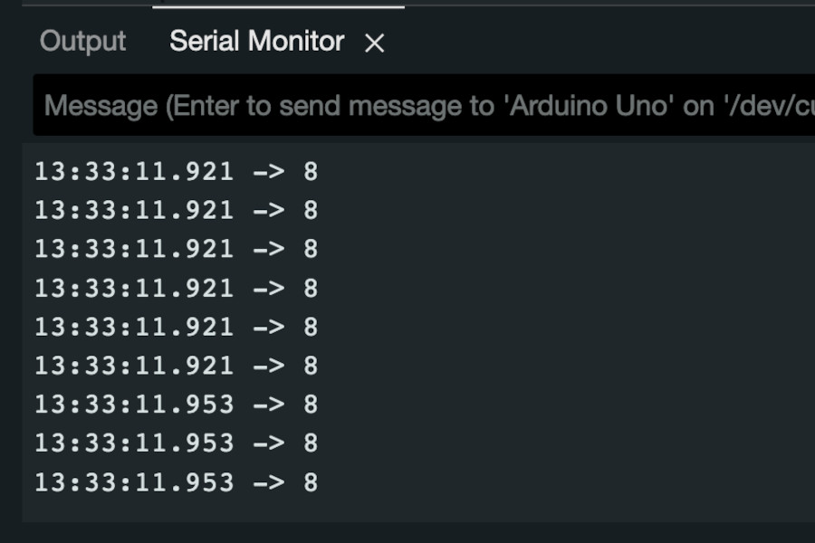Select the first 13:33:11.953 timestamp
Viewport: 815px width, 543px height.
coord(134,405)
